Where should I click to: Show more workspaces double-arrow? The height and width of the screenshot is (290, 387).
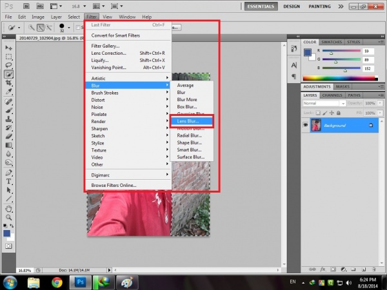click(341, 6)
